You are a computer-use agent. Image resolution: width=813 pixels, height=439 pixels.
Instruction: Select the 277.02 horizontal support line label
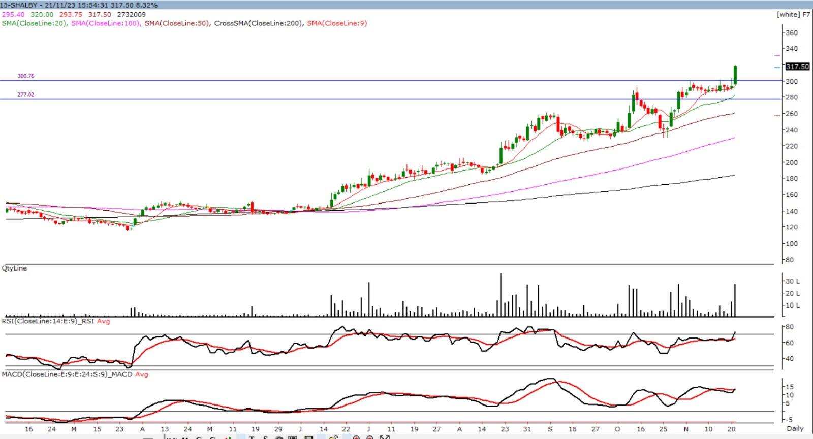tap(26, 95)
